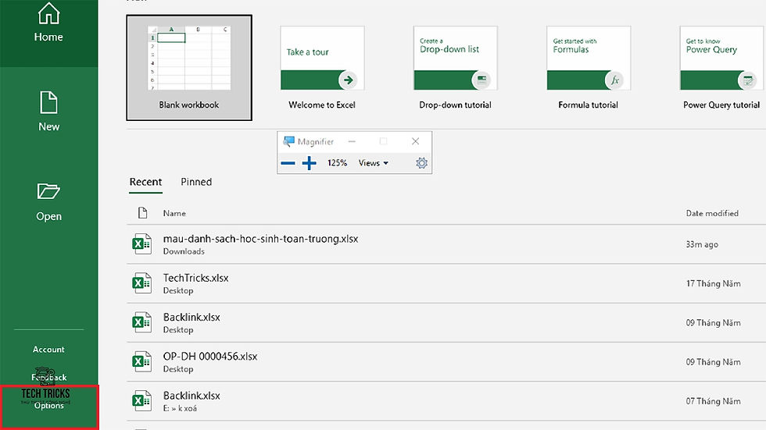Open OP-DH 0000456.xlsx file
The height and width of the screenshot is (430, 766).
click(x=446, y=362)
